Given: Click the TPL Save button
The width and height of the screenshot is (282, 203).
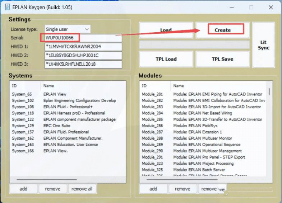Looking at the screenshot, I should (223, 59).
